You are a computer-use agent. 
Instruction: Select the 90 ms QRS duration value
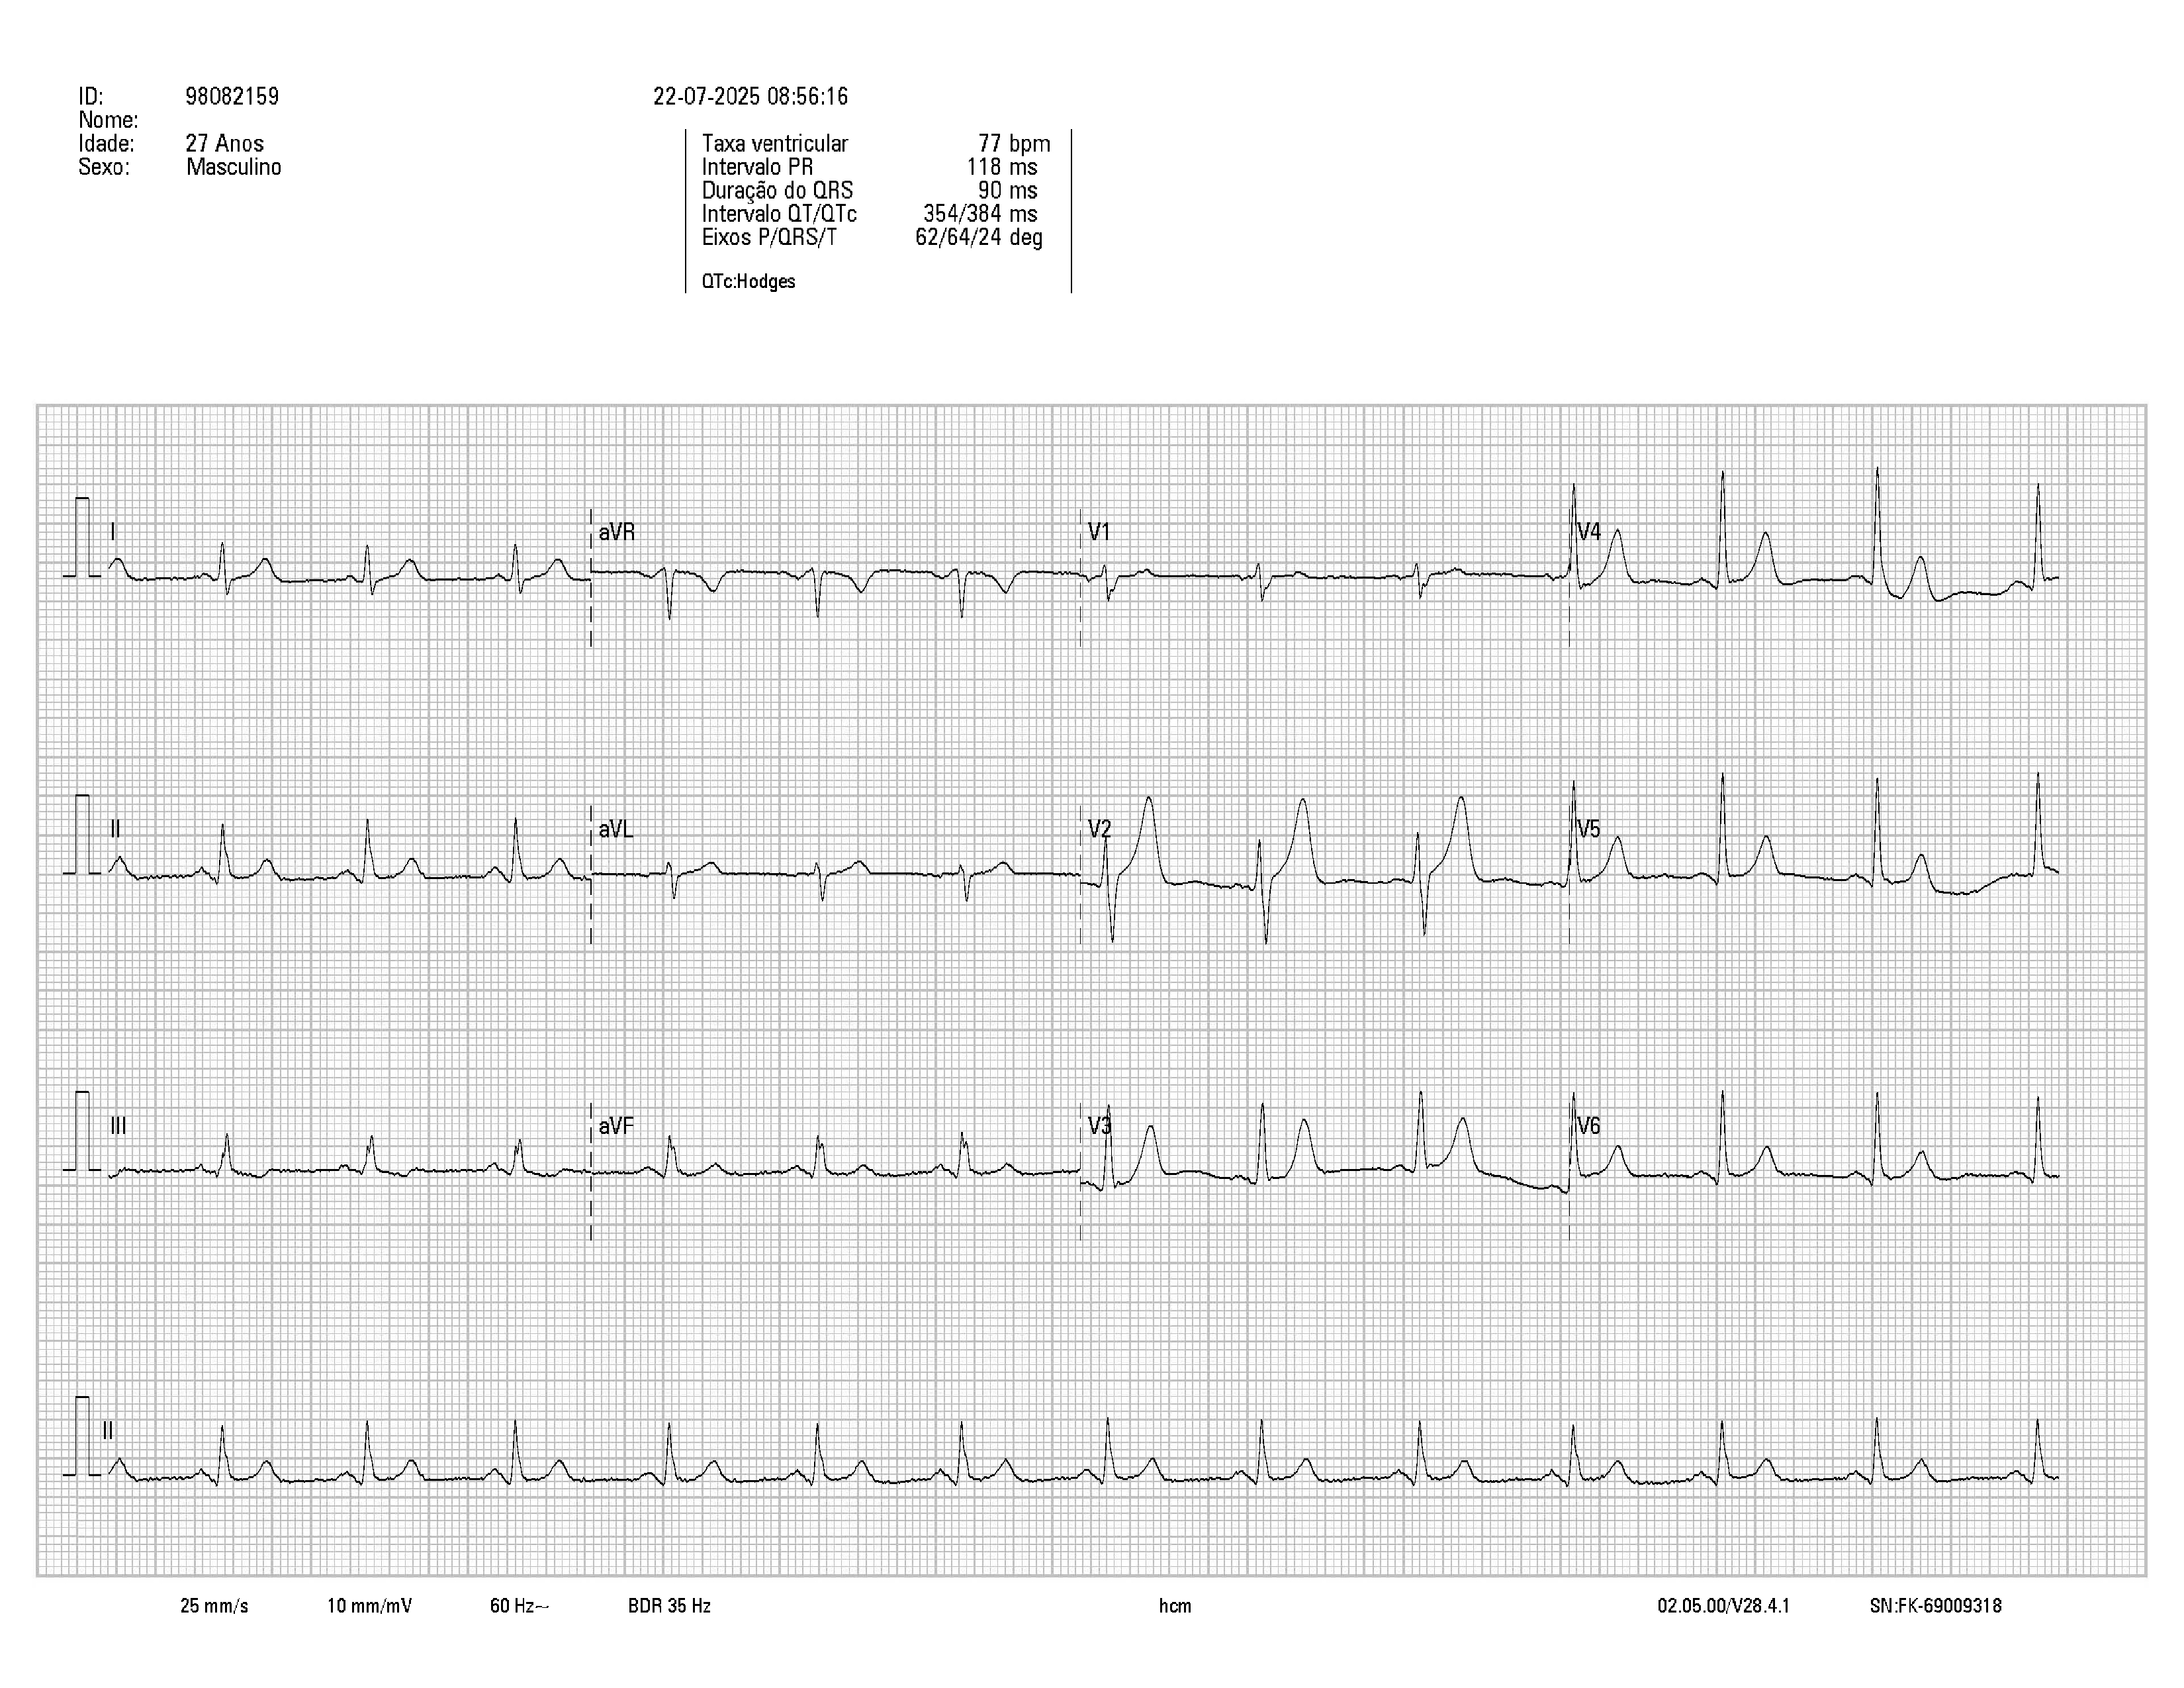tap(1008, 191)
